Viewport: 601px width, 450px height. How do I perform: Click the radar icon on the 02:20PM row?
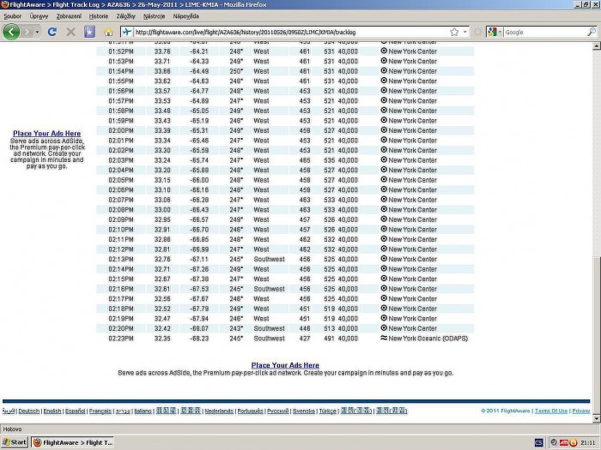tap(384, 328)
